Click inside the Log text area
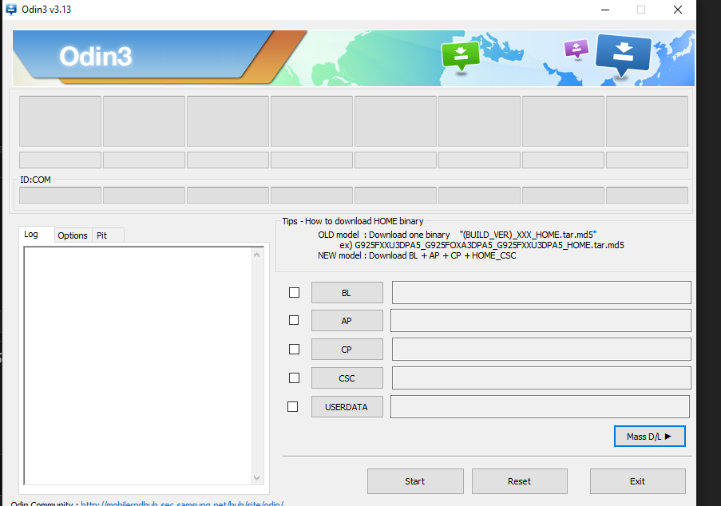Image resolution: width=721 pixels, height=506 pixels. pos(137,366)
